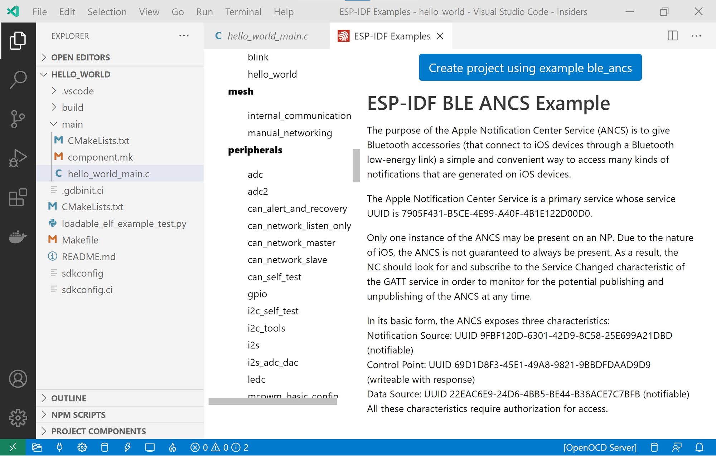Image resolution: width=716 pixels, height=456 pixels.
Task: Expand the OUTLINE section
Action: (x=120, y=398)
